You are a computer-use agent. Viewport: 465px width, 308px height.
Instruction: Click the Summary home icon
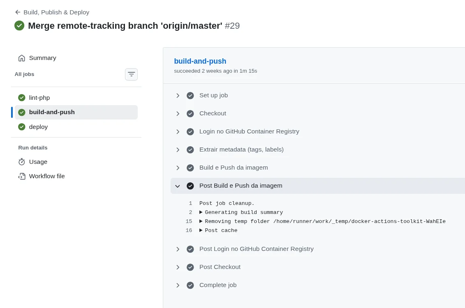point(22,58)
